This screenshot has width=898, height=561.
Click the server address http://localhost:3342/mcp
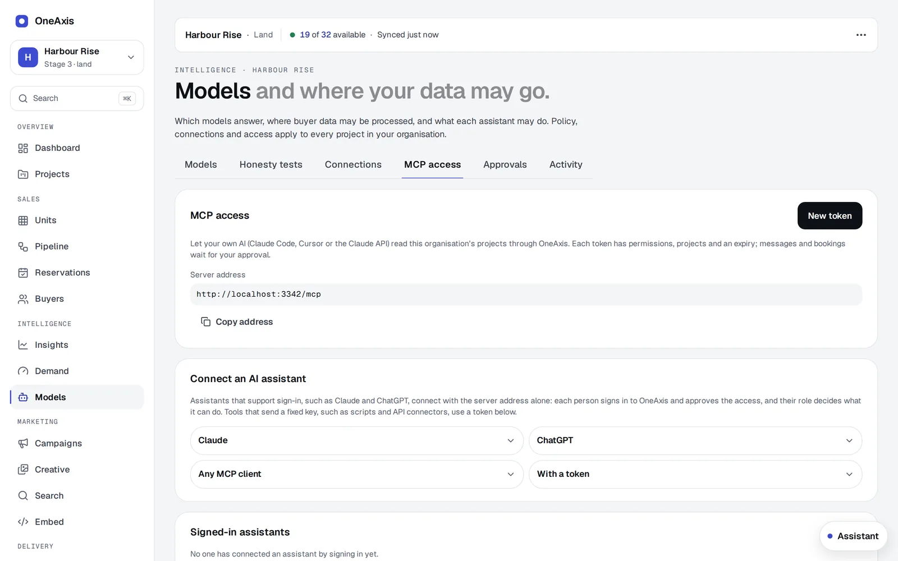tap(526, 295)
